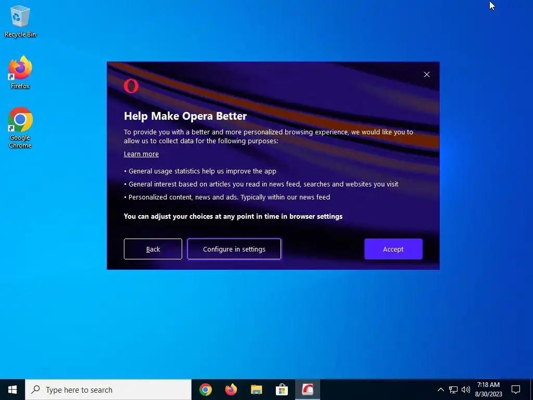Launch Firefox from the taskbar
533x400 pixels.
coord(231,390)
